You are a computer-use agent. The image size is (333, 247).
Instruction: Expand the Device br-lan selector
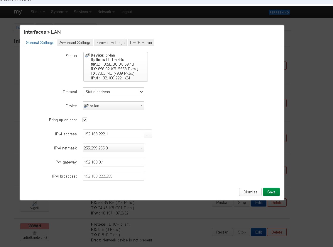point(114,106)
